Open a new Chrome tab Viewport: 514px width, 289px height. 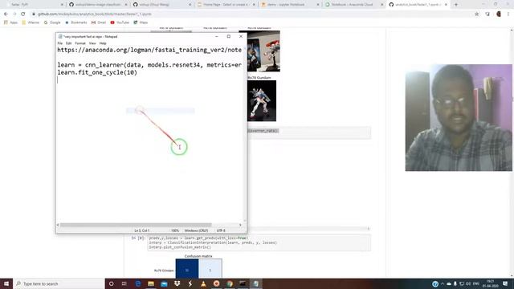(456, 5)
